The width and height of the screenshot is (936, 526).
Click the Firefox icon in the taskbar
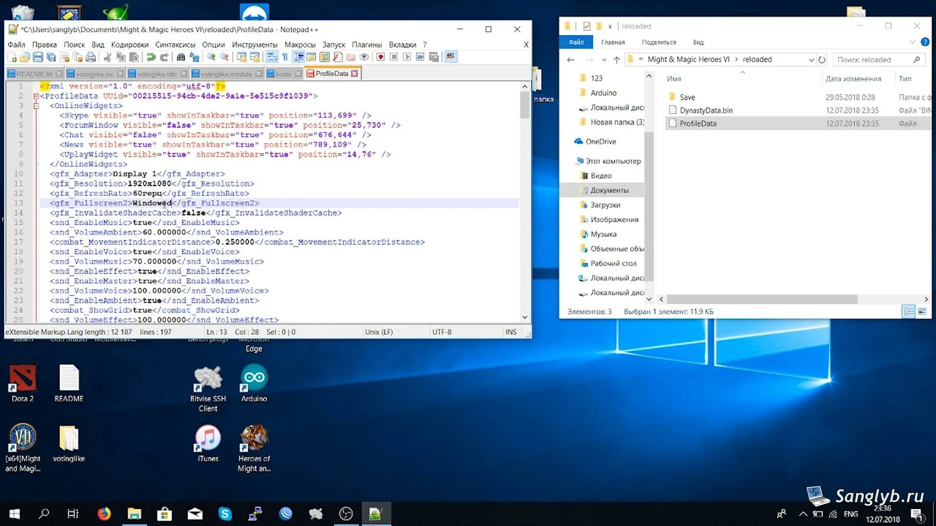104,514
